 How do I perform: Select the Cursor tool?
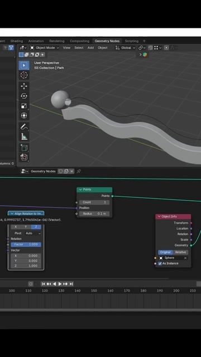(24, 75)
